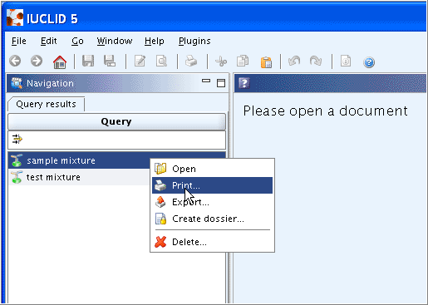
Task: Choose Export... from the context menu
Action: [212, 202]
